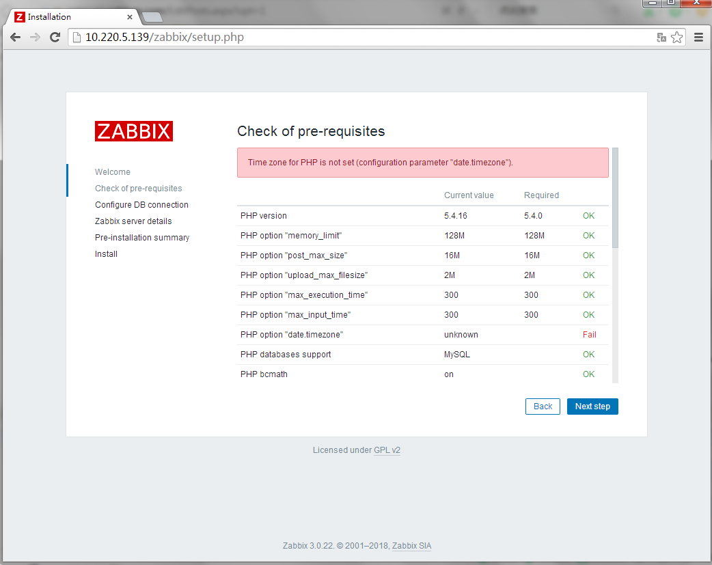Click the Back button
This screenshot has width=712, height=565.
click(x=543, y=406)
